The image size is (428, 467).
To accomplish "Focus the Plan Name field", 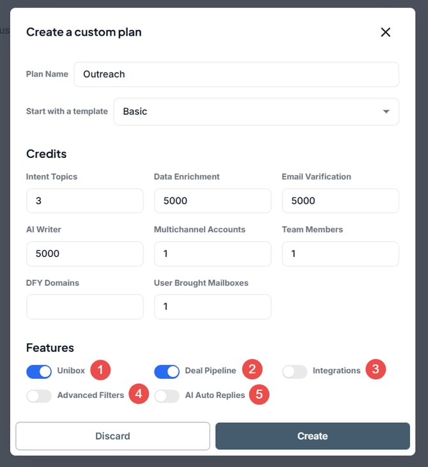I will point(236,74).
